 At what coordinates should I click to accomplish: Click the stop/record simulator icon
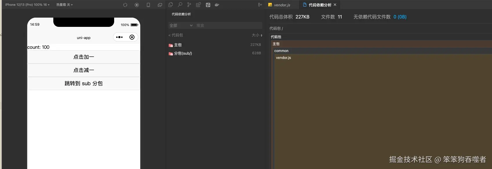pos(137,5)
